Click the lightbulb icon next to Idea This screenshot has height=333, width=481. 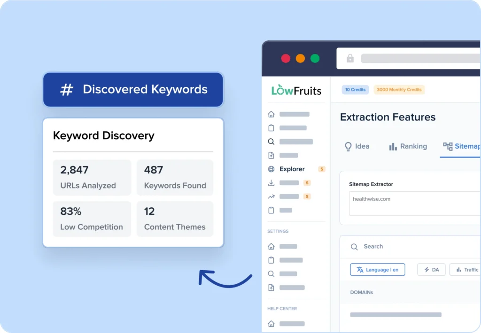[x=348, y=146]
